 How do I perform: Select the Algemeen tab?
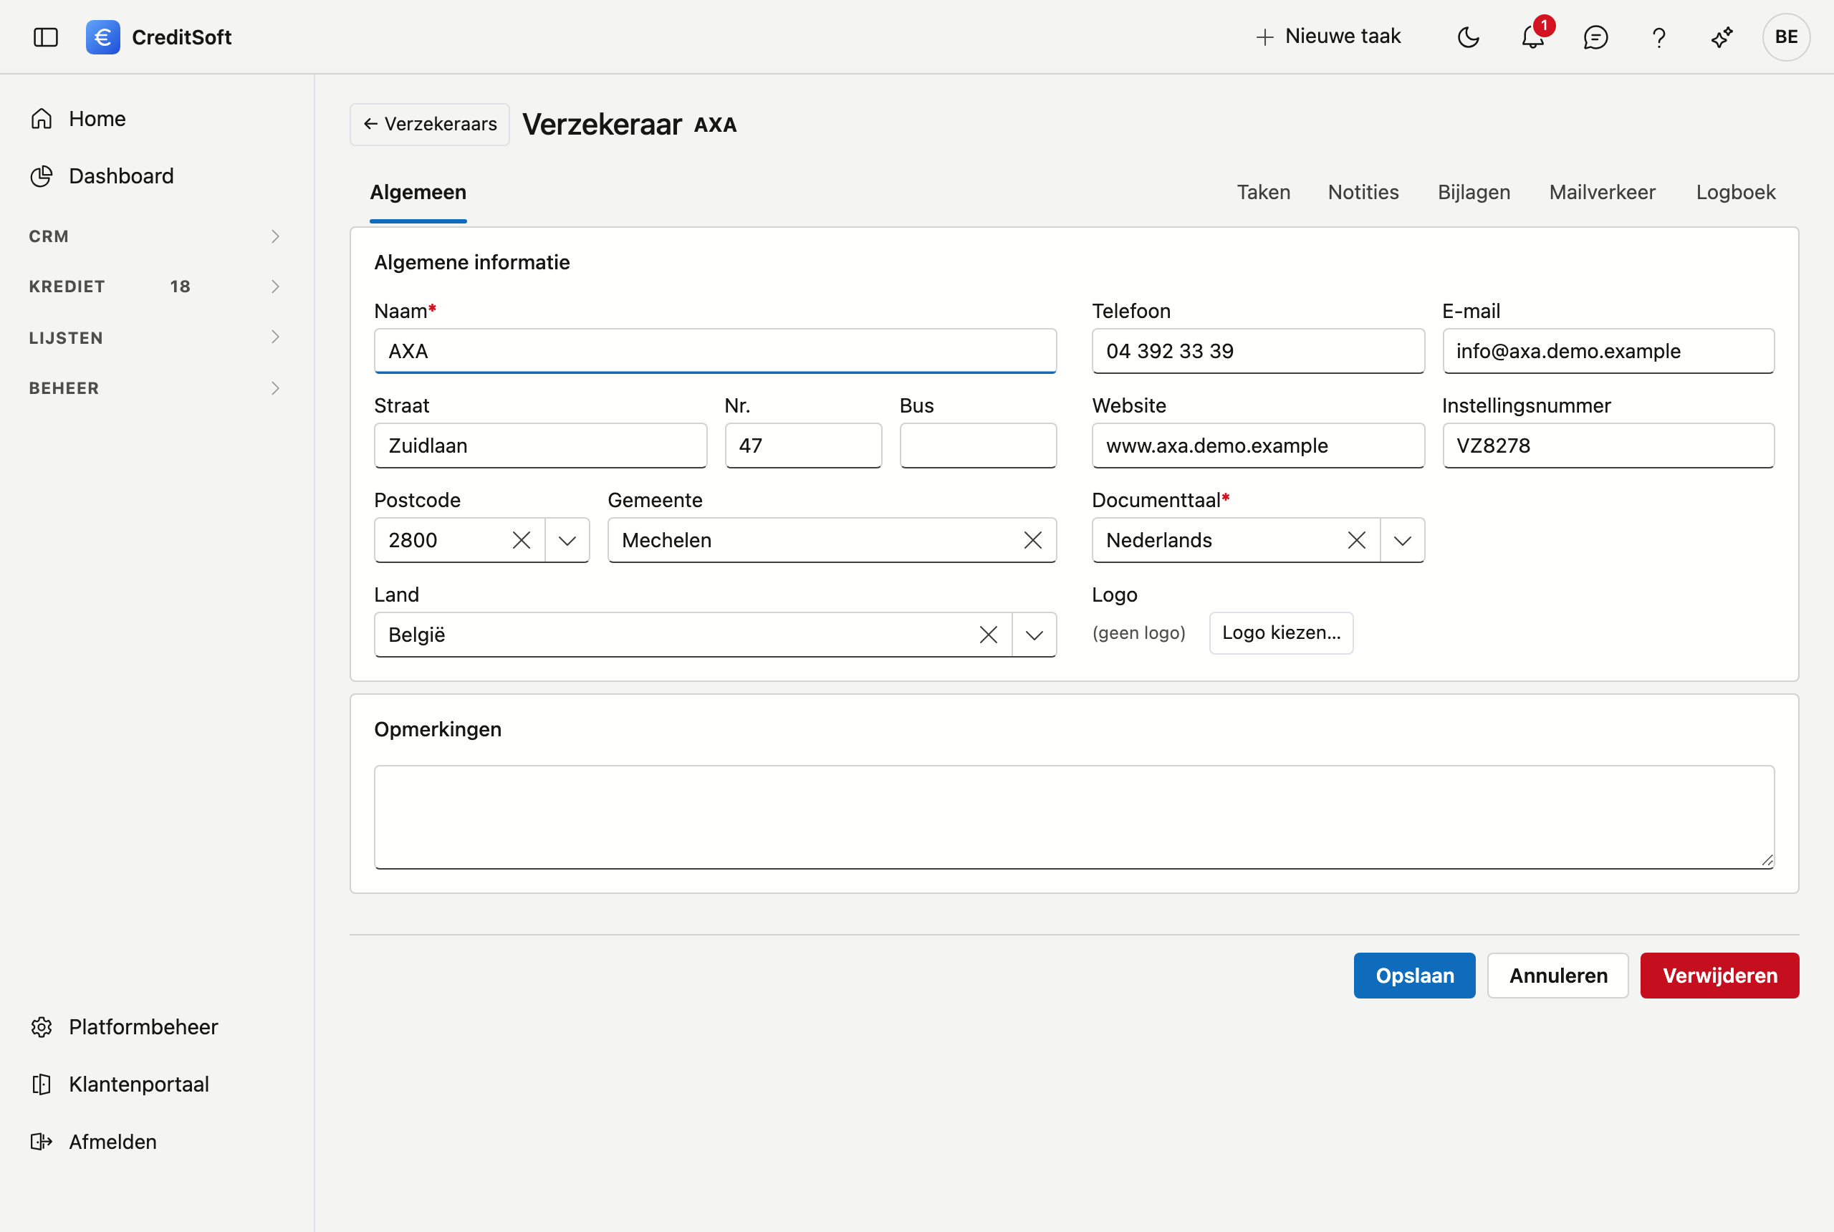[x=418, y=193]
